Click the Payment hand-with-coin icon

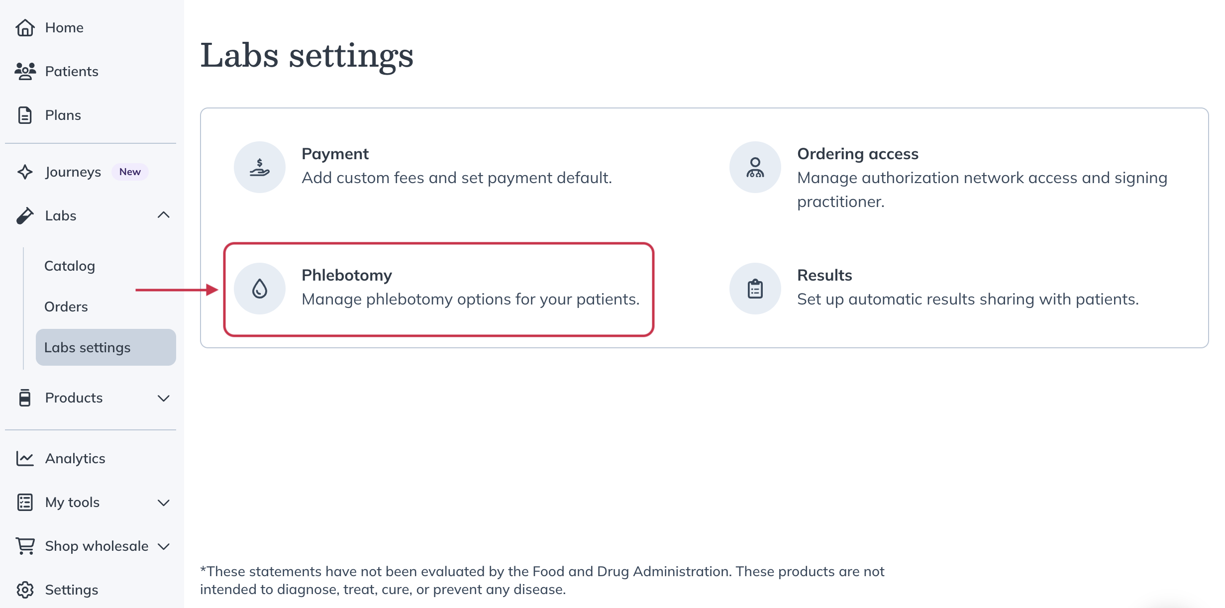[x=259, y=167]
